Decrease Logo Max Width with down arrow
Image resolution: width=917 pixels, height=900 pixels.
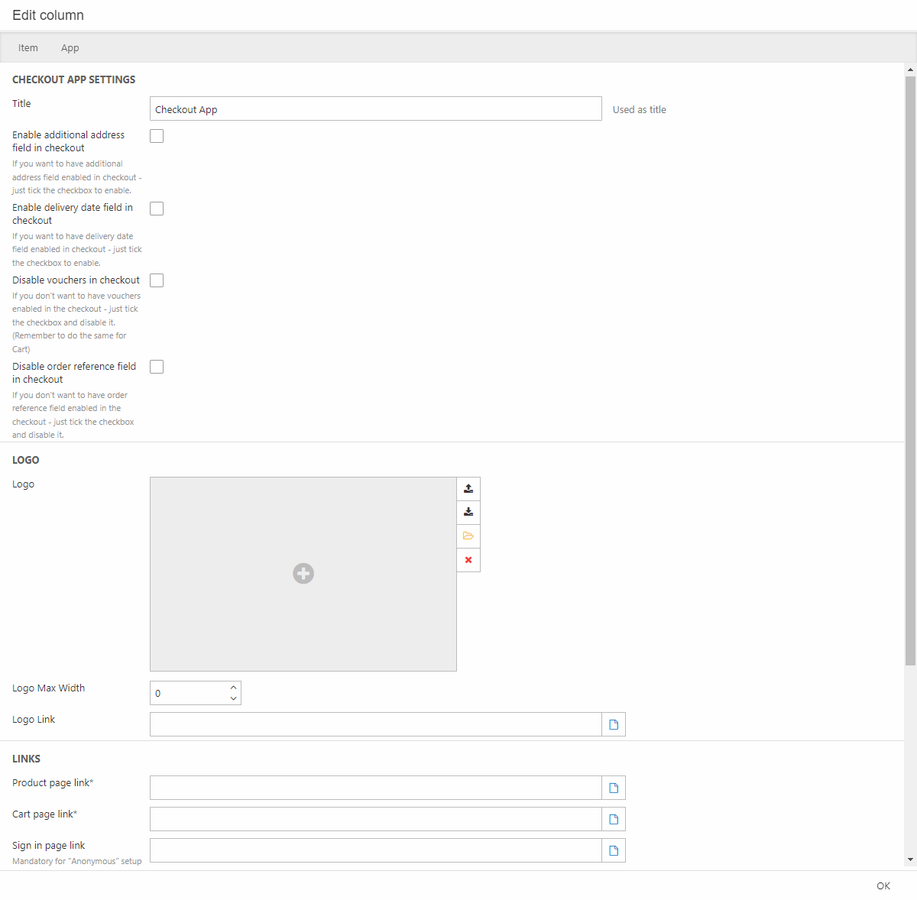coord(233,698)
